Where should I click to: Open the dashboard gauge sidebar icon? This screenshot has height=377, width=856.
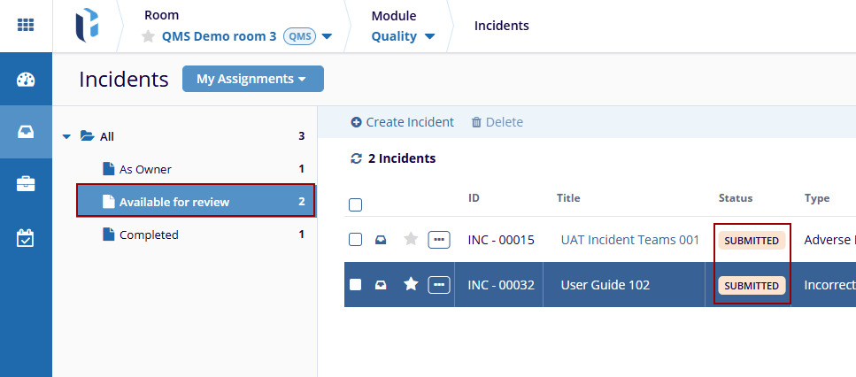(26, 80)
